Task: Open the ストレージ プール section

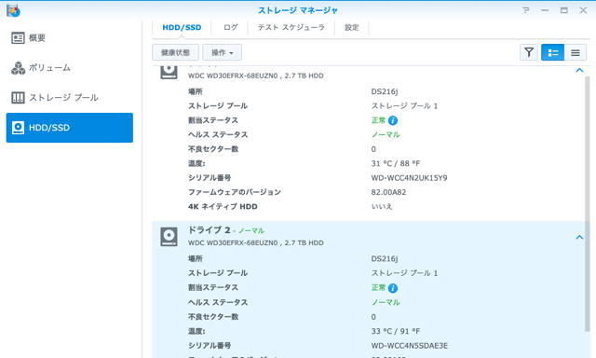Action: [x=70, y=98]
